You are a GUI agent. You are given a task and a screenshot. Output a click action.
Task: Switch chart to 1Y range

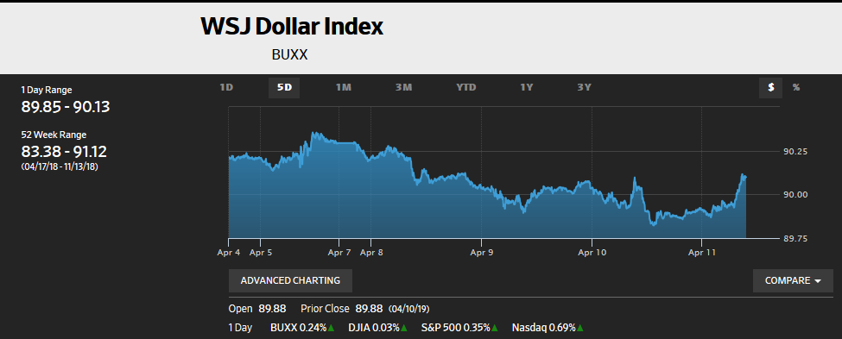click(526, 87)
